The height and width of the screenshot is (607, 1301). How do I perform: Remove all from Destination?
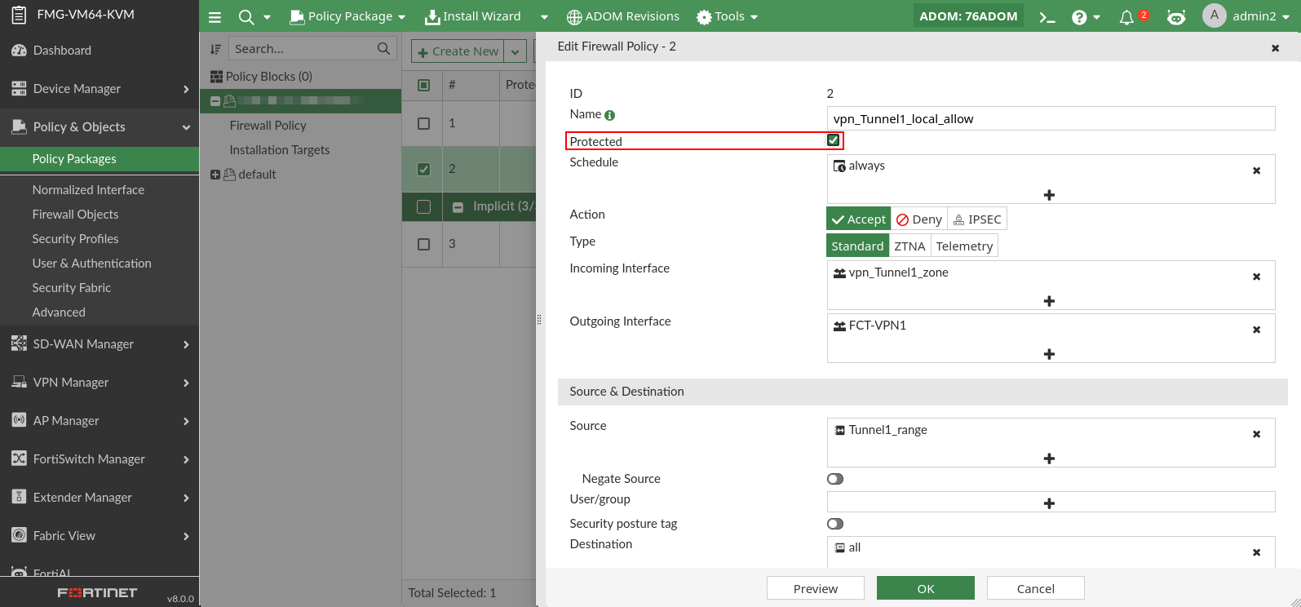(x=1256, y=552)
